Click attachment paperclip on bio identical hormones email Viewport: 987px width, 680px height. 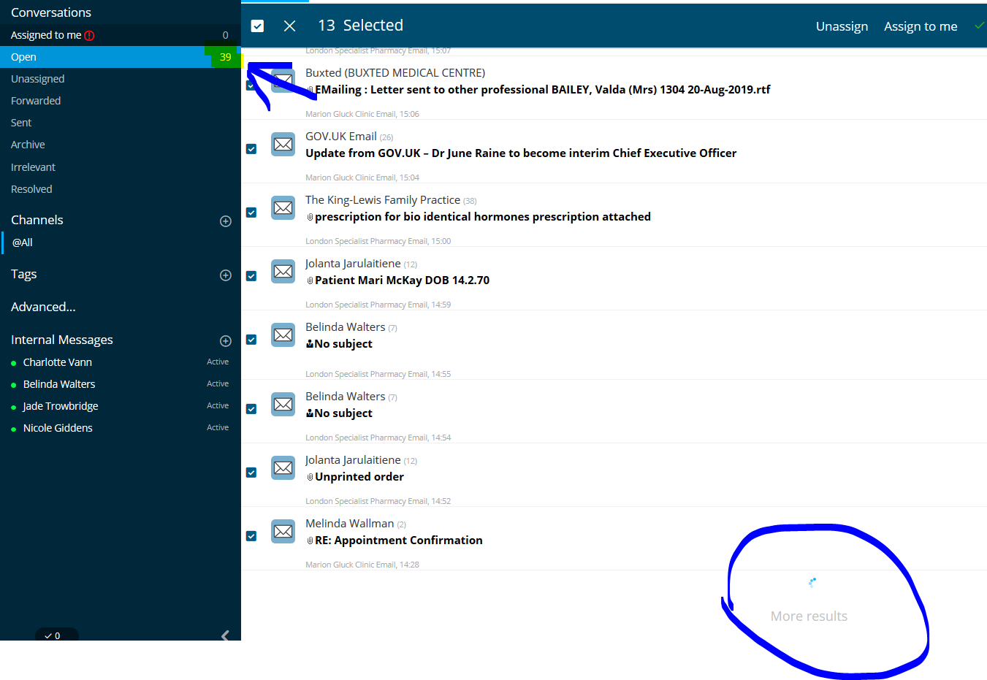click(310, 217)
